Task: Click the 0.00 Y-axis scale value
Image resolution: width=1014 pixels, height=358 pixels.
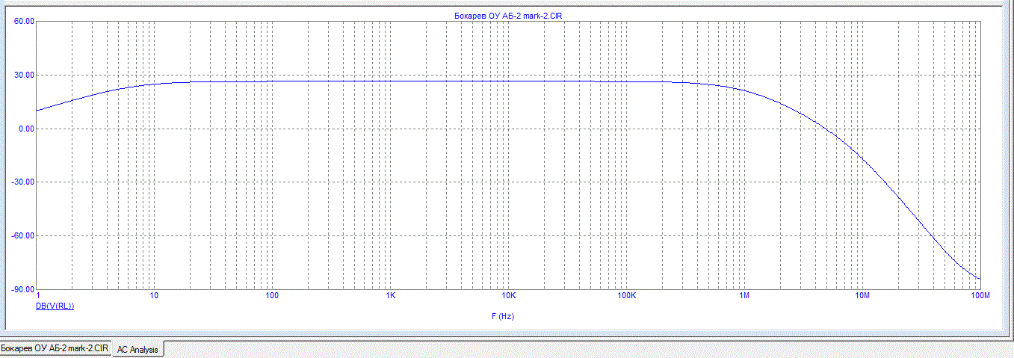Action: (27, 129)
